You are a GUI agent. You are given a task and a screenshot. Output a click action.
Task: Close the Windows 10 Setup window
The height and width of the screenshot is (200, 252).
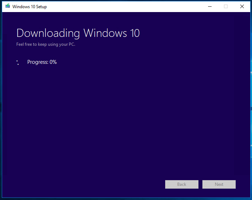coord(242,6)
